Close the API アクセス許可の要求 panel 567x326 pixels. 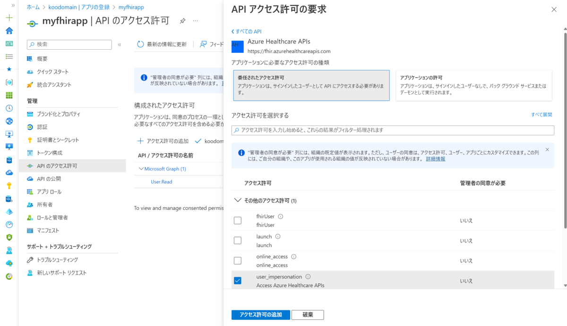pos(554,9)
